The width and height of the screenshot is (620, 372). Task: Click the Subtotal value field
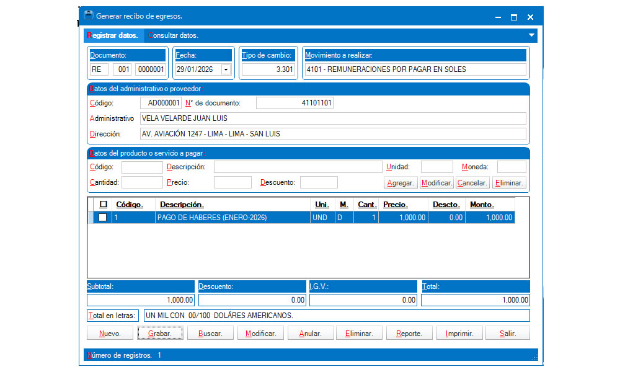(140, 300)
